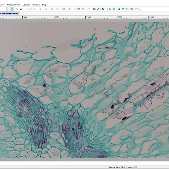
Task: Expand the calibration chart dropdown arrow
Action: (106, 9)
